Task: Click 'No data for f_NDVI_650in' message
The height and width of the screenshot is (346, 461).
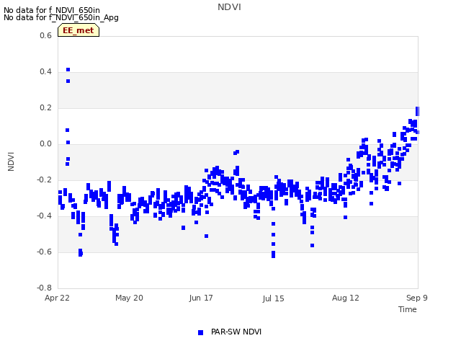Action: [52, 10]
